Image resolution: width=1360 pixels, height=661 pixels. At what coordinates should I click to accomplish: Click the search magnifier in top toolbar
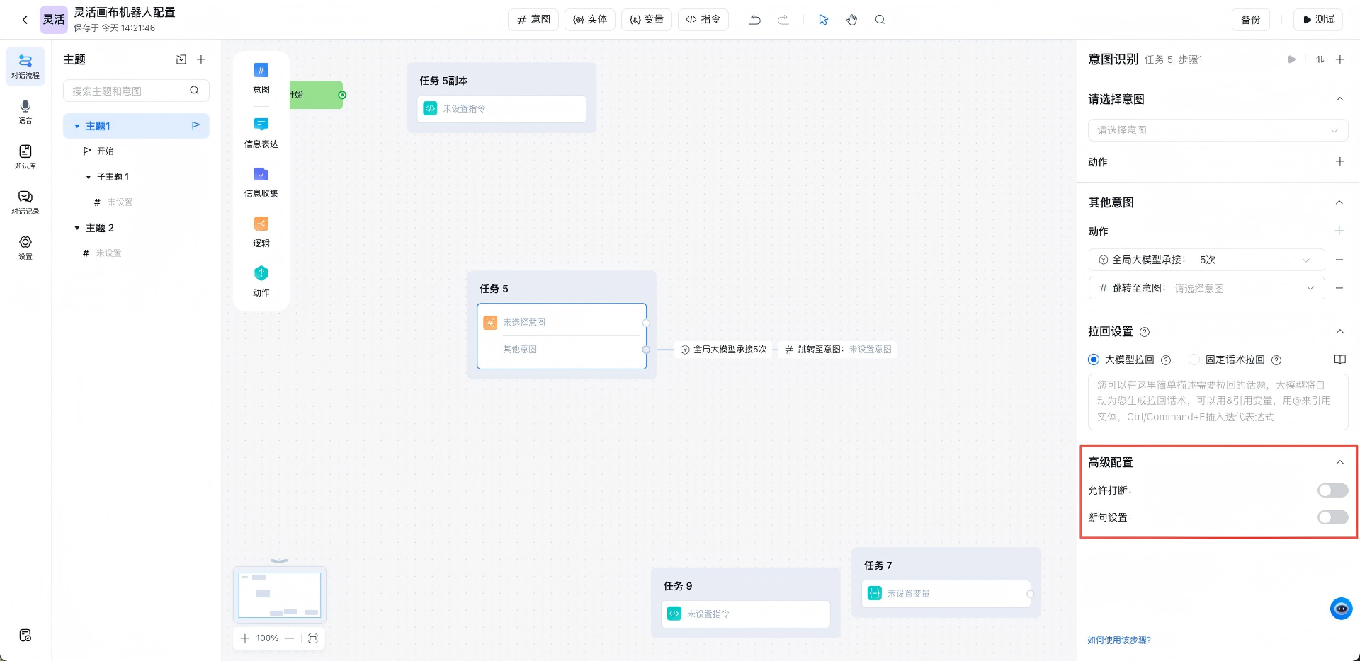pyautogui.click(x=880, y=20)
